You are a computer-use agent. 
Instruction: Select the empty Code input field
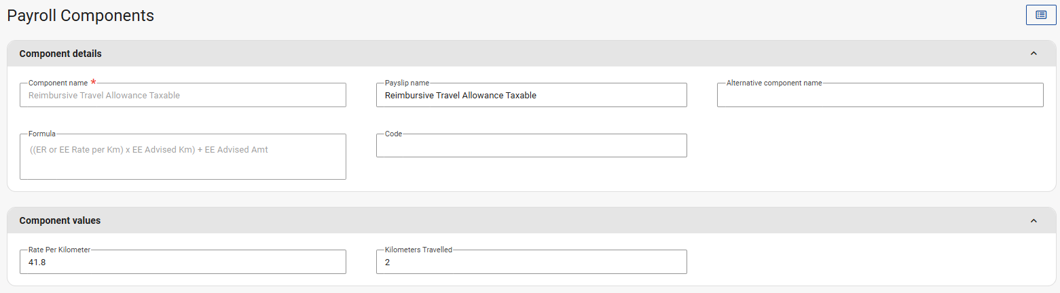(531, 146)
